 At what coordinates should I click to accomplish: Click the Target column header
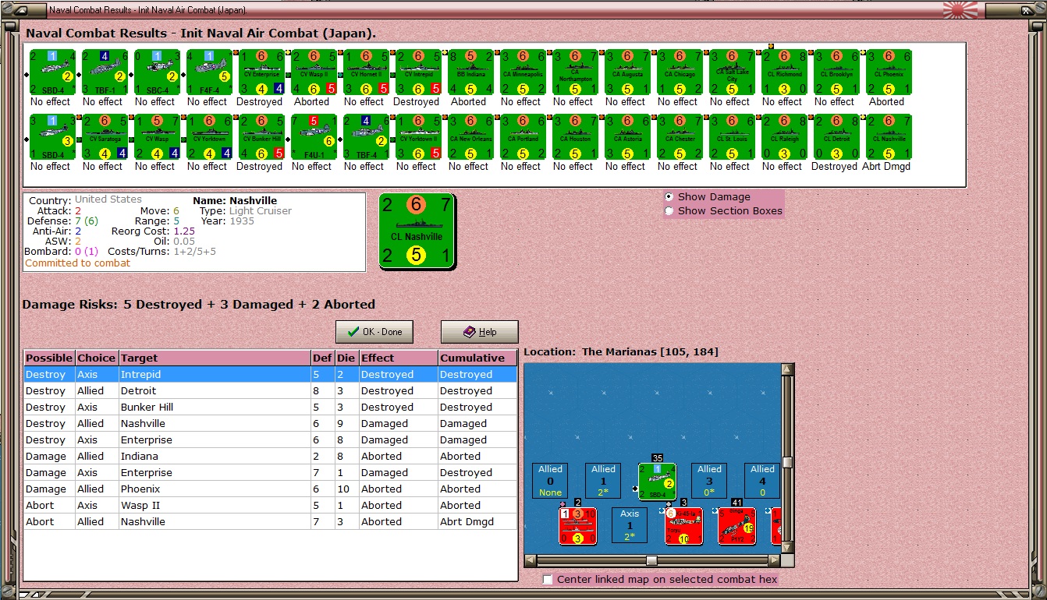215,358
